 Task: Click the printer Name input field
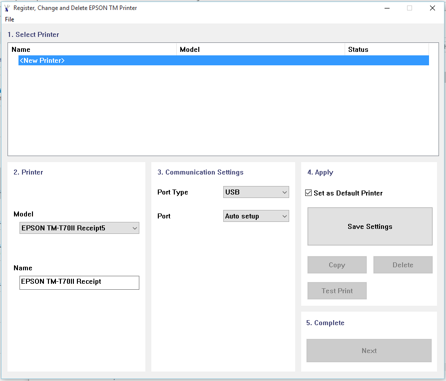click(x=79, y=283)
